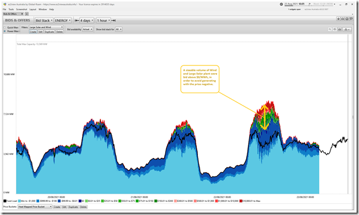This screenshot has width=359, height=215.
Task: Click Create button beside Price Buckets
Action: click(x=57, y=207)
